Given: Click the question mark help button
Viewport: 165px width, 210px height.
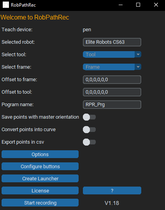Looking at the screenshot, I should pos(112,190).
